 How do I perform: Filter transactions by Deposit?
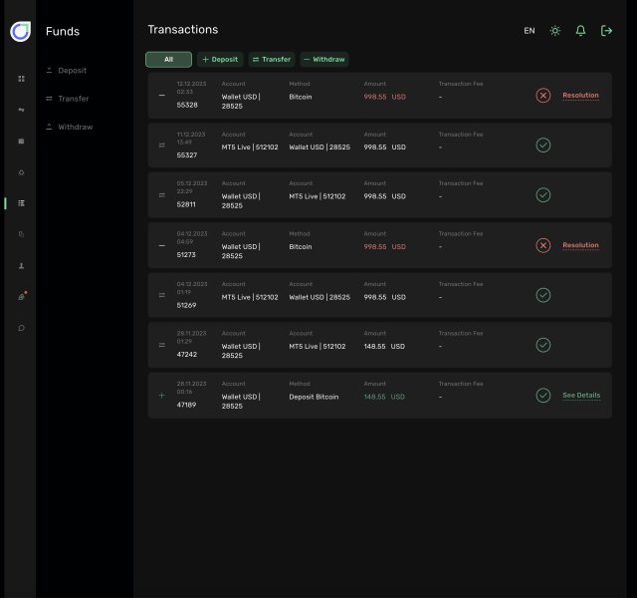pos(220,60)
